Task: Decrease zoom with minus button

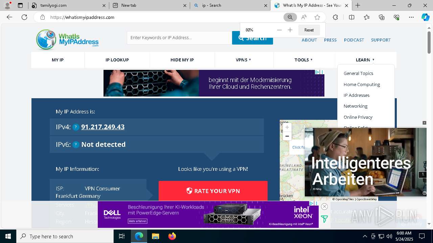Action: pos(279,30)
